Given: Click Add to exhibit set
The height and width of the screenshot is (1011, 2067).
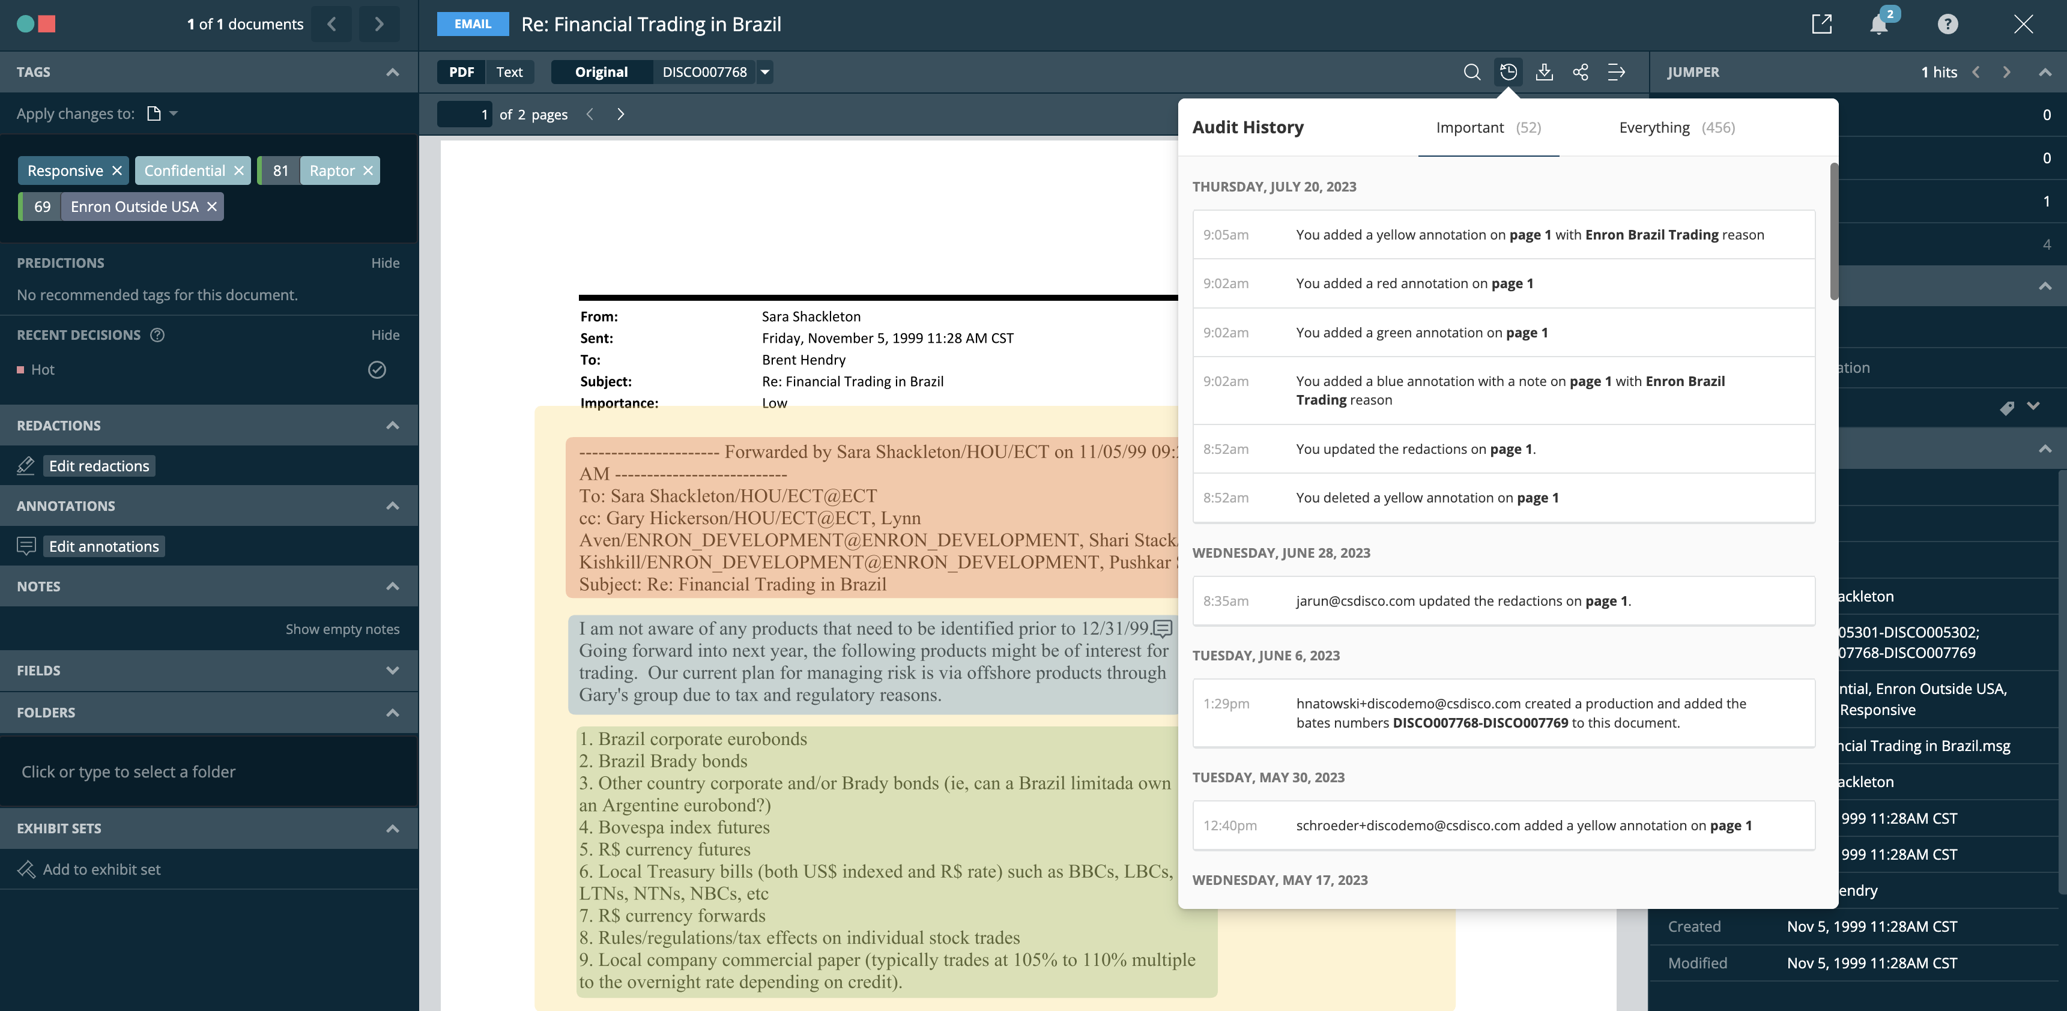Looking at the screenshot, I should 101,869.
